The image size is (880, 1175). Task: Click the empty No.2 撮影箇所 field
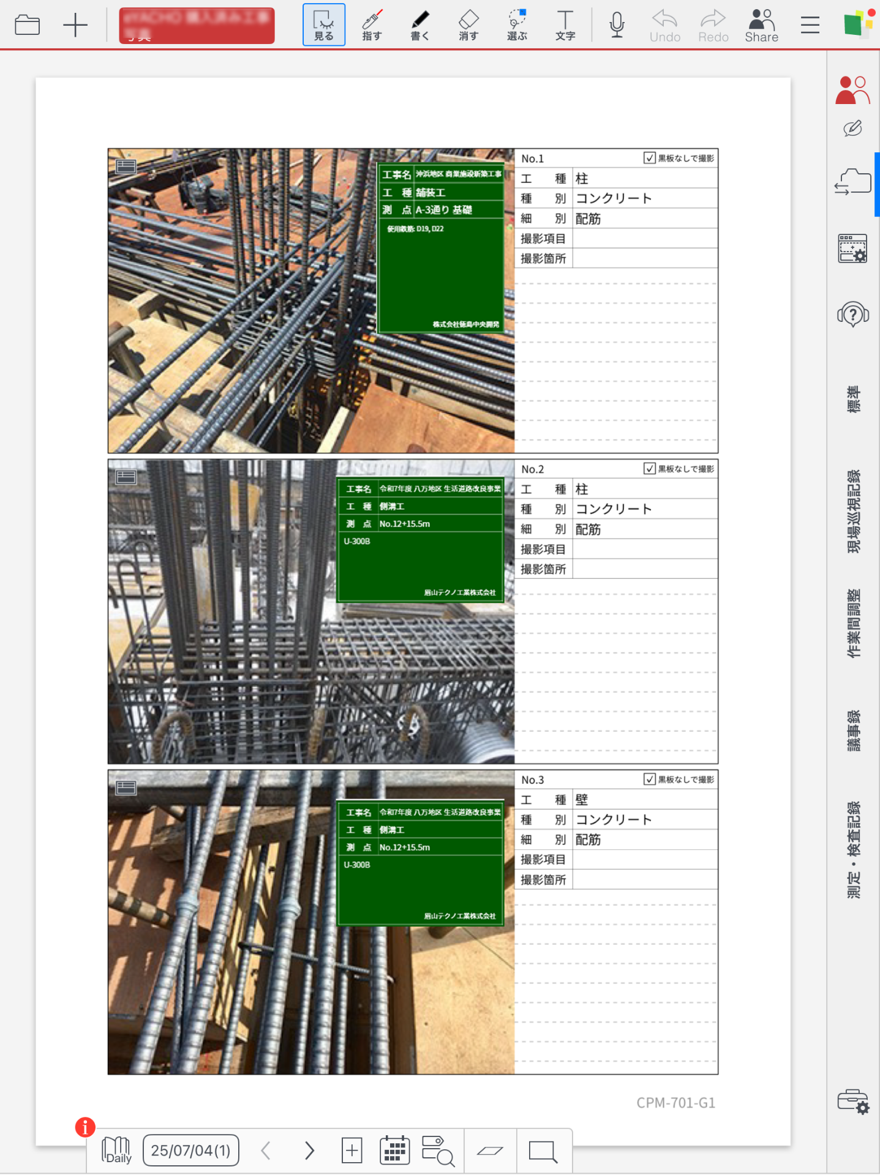click(645, 569)
